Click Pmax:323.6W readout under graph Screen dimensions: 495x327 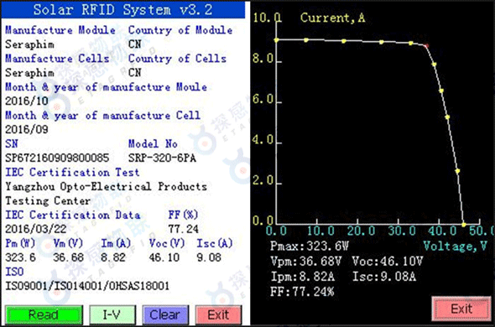click(x=310, y=246)
